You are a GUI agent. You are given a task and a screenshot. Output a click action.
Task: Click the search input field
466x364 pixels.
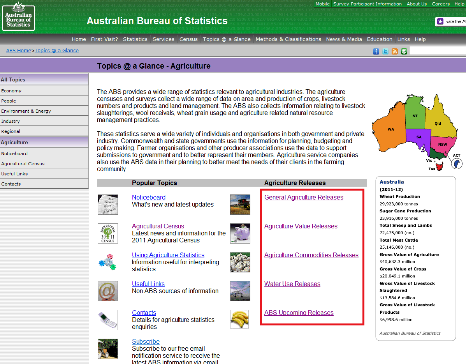pos(438,51)
